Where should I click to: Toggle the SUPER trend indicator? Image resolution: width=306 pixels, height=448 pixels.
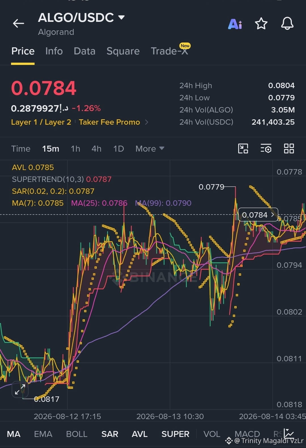pyautogui.click(x=175, y=434)
